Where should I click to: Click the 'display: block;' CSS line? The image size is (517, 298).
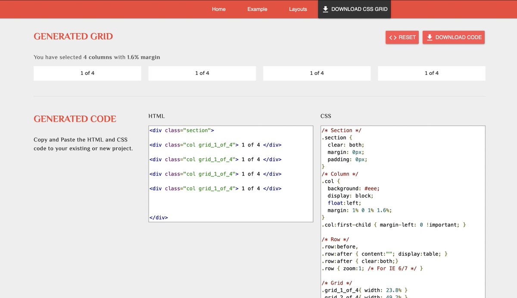coord(351,196)
